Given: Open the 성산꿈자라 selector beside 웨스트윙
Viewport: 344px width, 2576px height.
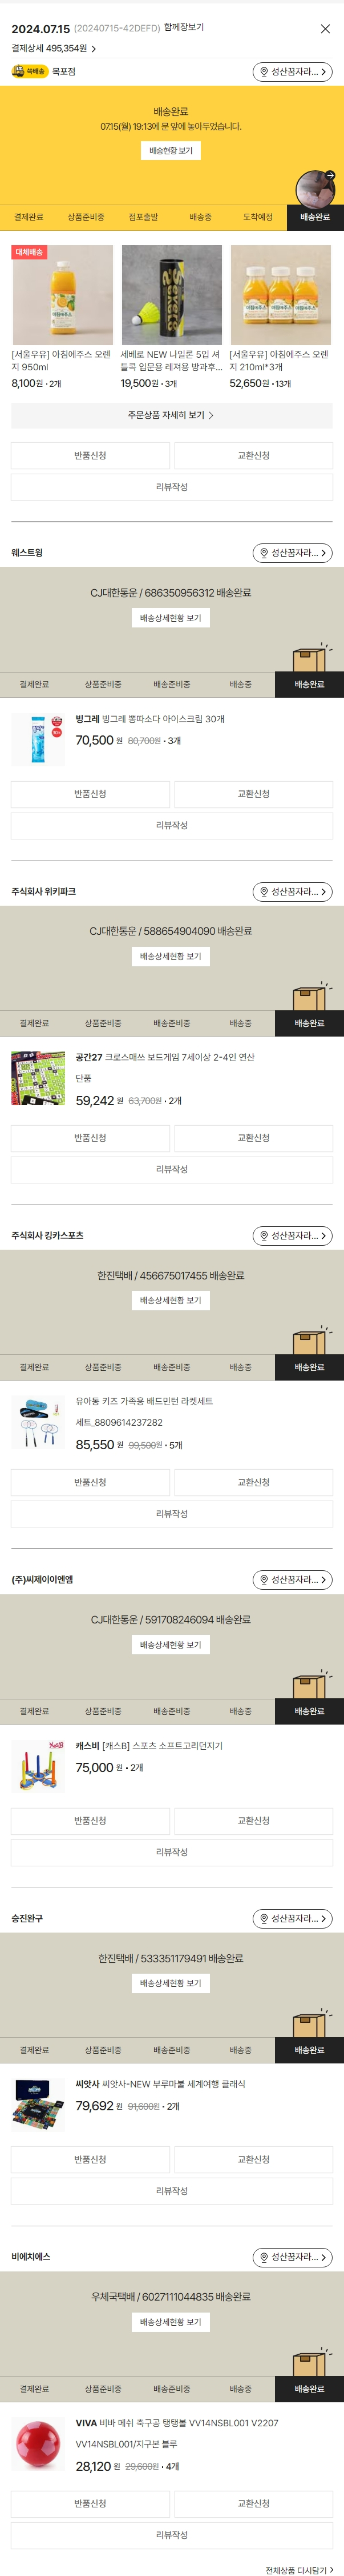Looking at the screenshot, I should coord(292,553).
